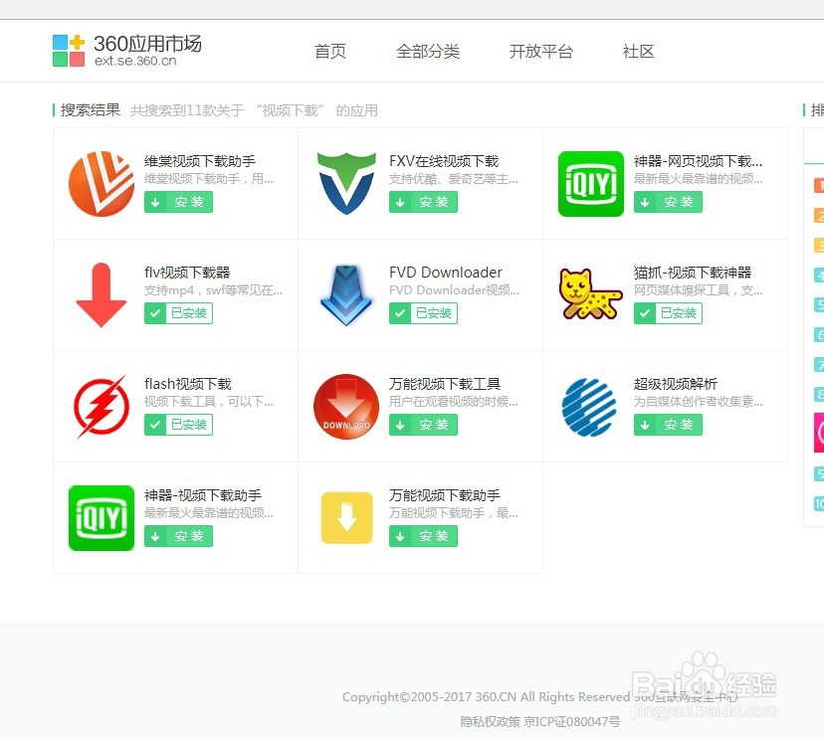Click 京ICP证080047号 footer text
The image size is (824, 739).
[572, 722]
